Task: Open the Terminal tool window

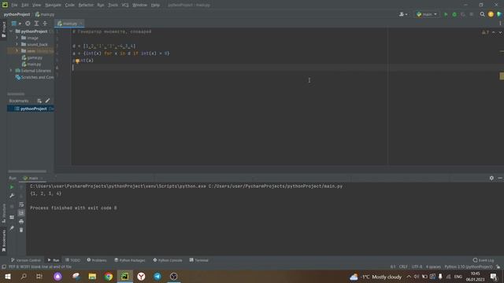Action: (x=199, y=260)
